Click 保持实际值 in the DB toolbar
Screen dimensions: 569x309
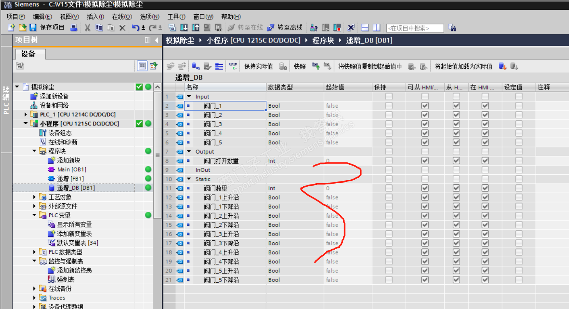(258, 66)
